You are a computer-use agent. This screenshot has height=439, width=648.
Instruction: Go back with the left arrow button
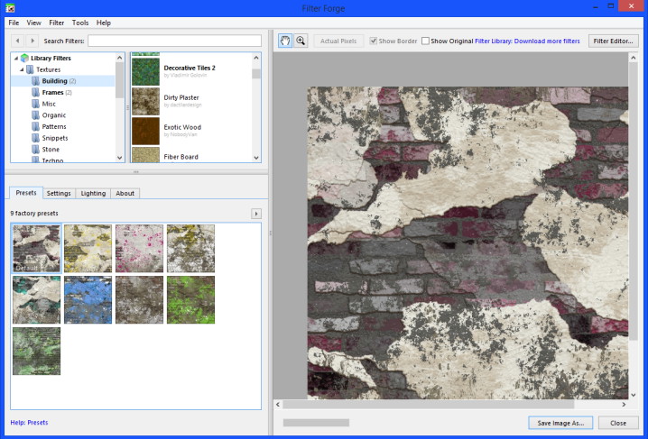[x=17, y=41]
